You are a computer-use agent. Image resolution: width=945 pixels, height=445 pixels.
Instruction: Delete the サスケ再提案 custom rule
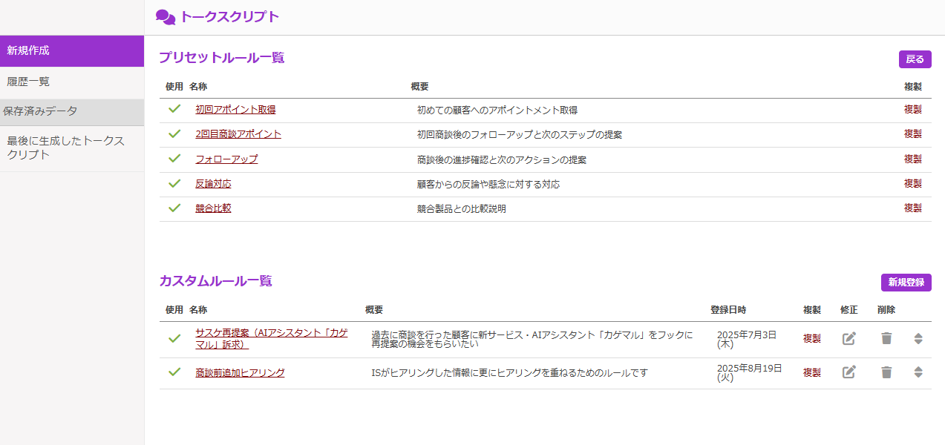coord(886,339)
